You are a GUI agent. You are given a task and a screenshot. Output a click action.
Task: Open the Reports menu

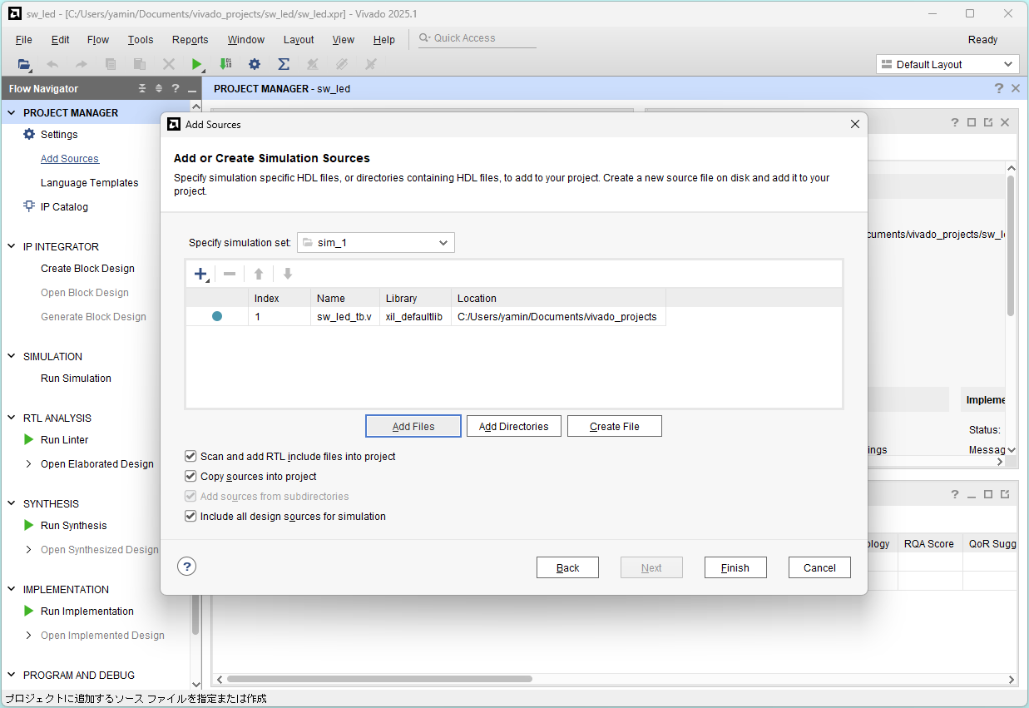coord(190,39)
